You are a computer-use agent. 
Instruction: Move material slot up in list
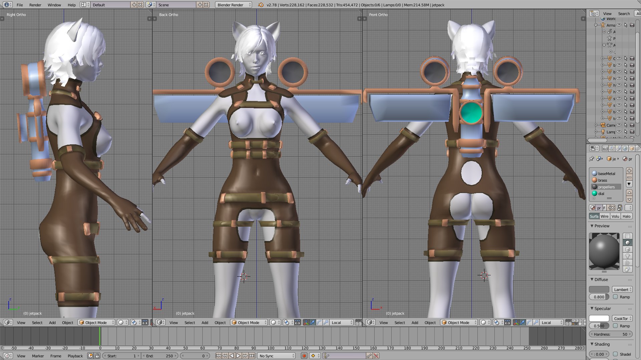(x=629, y=193)
